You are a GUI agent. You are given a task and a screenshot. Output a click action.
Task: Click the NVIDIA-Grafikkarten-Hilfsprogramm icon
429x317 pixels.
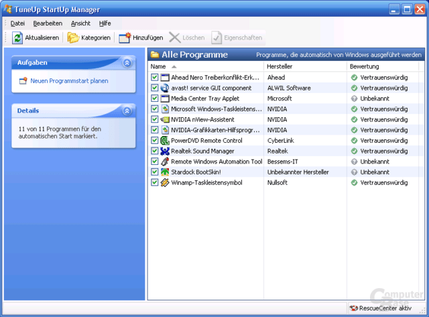point(165,130)
